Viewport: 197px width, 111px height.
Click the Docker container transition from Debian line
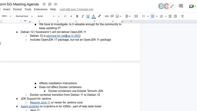65,95
